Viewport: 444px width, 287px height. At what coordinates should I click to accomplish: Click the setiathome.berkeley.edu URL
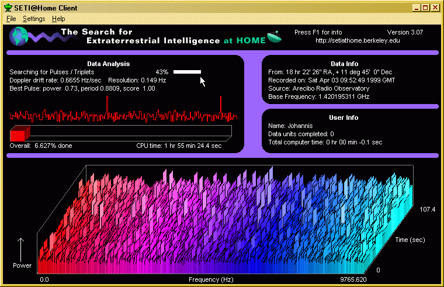click(358, 40)
